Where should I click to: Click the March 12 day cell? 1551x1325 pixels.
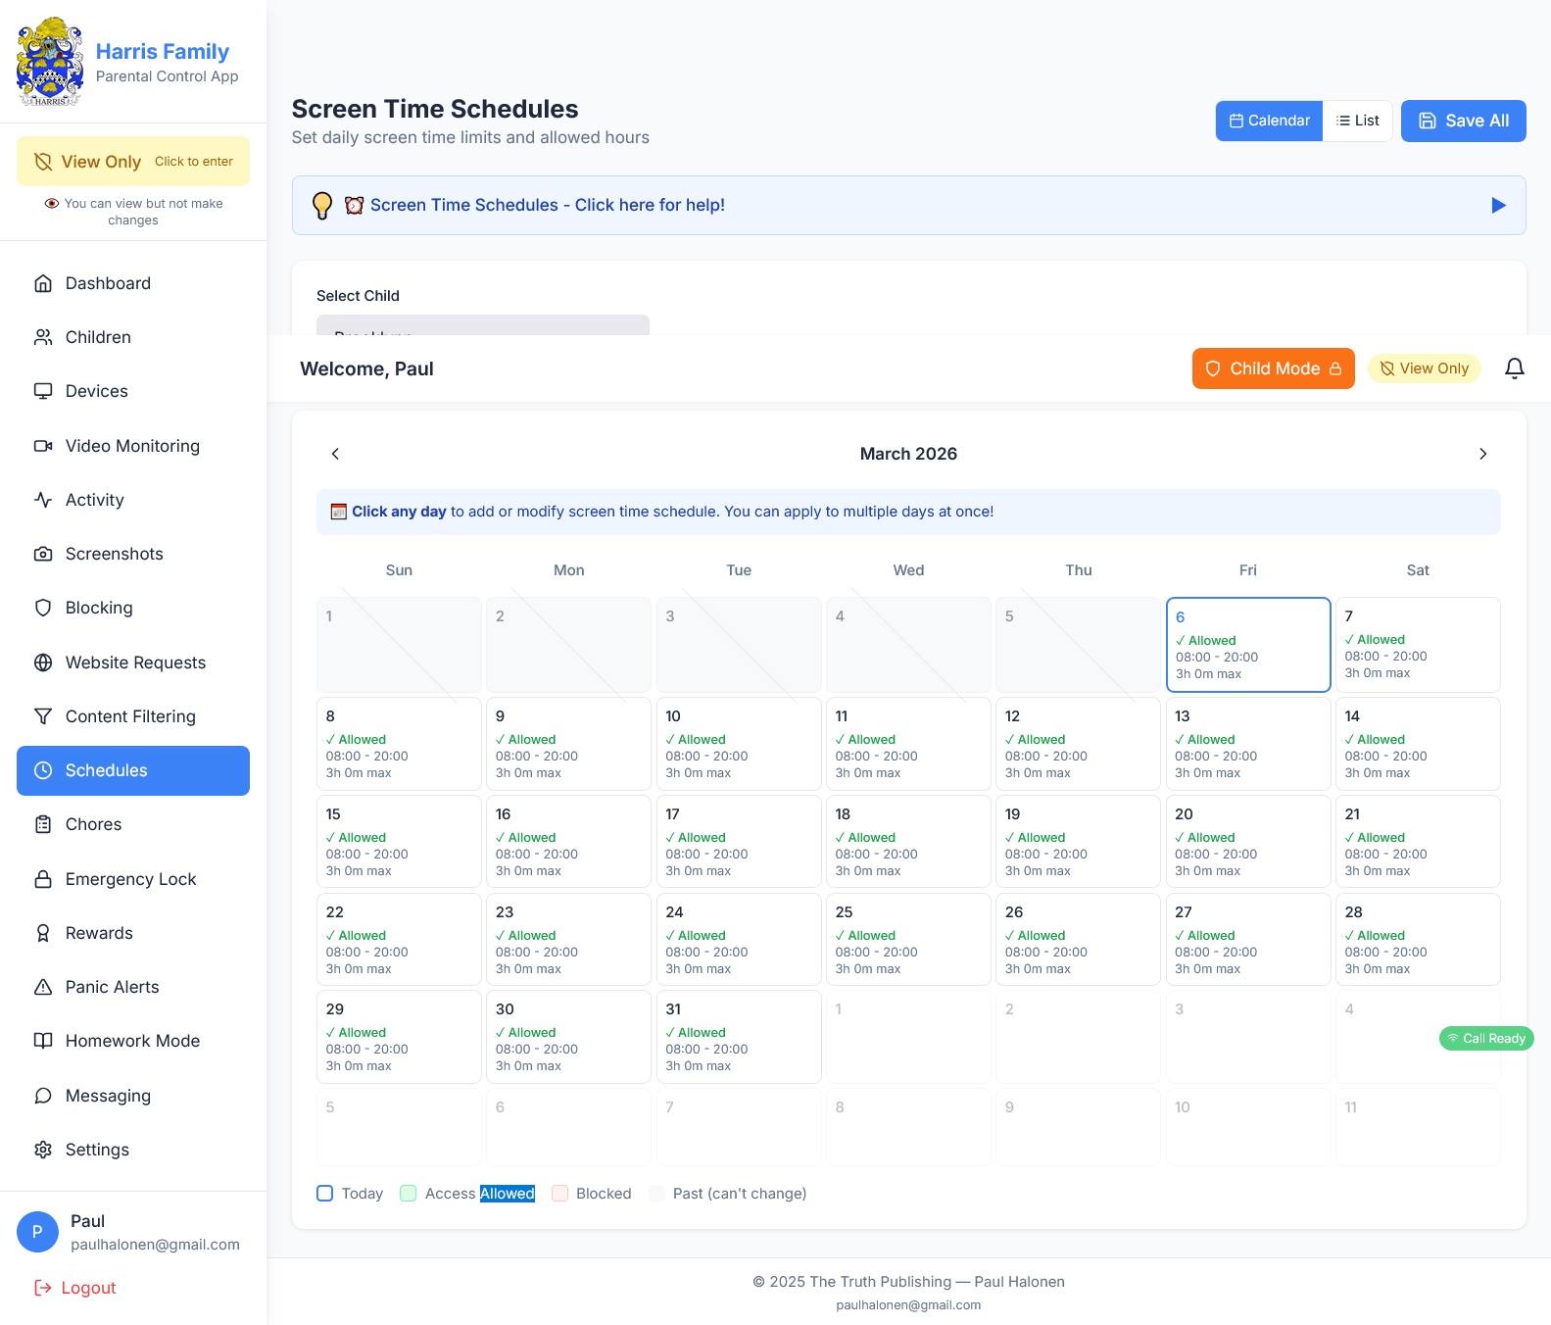1079,744
